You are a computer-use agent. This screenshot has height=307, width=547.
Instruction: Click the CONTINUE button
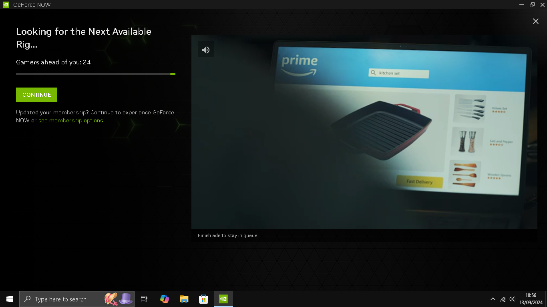click(x=36, y=95)
